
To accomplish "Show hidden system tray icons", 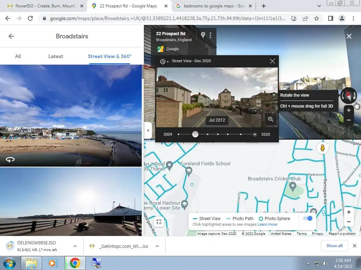I will (x=308, y=263).
